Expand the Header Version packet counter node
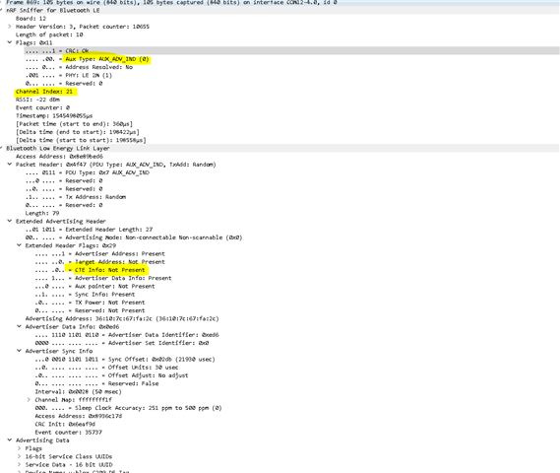The height and width of the screenshot is (473, 560). pos(10,27)
